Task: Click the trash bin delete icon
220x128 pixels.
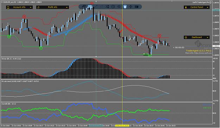Action: tap(125, 7)
